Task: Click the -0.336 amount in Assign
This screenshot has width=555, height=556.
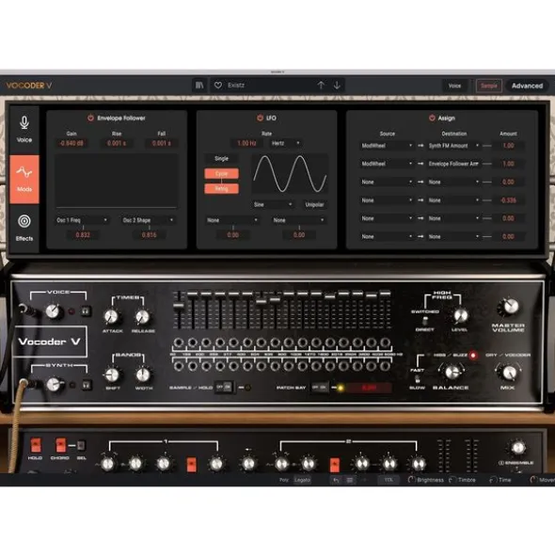Action: [508, 200]
